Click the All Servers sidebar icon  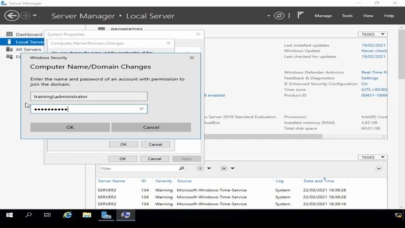pyautogui.click(x=9, y=49)
